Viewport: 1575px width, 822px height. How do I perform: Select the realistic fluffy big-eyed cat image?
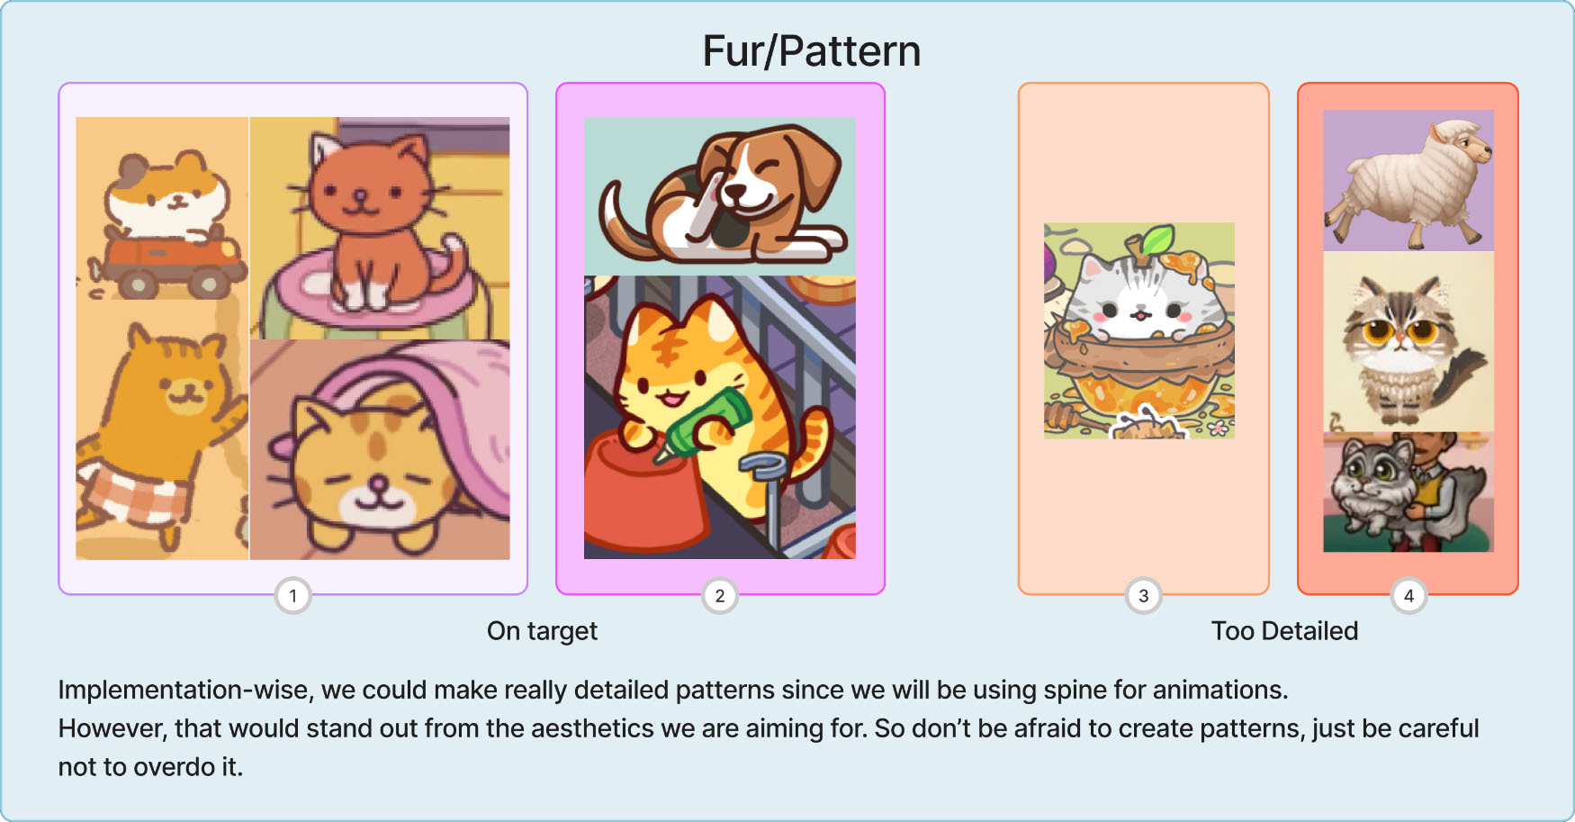[x=1408, y=341]
